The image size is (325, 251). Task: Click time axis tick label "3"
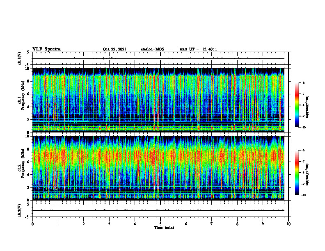tap(109, 224)
